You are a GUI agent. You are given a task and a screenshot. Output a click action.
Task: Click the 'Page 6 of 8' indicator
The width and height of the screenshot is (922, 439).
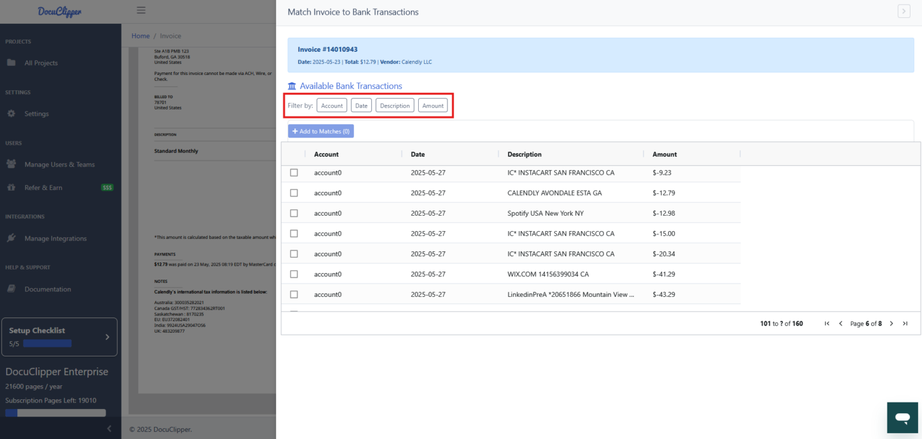click(866, 324)
